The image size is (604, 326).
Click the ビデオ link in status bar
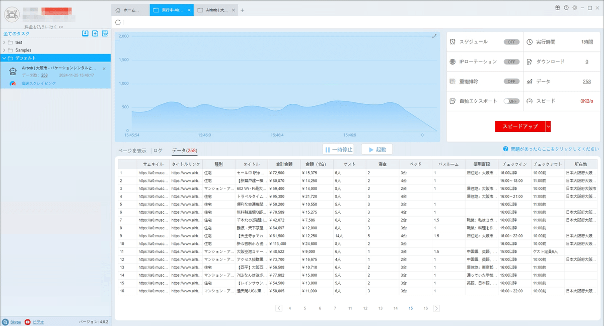(x=38, y=321)
